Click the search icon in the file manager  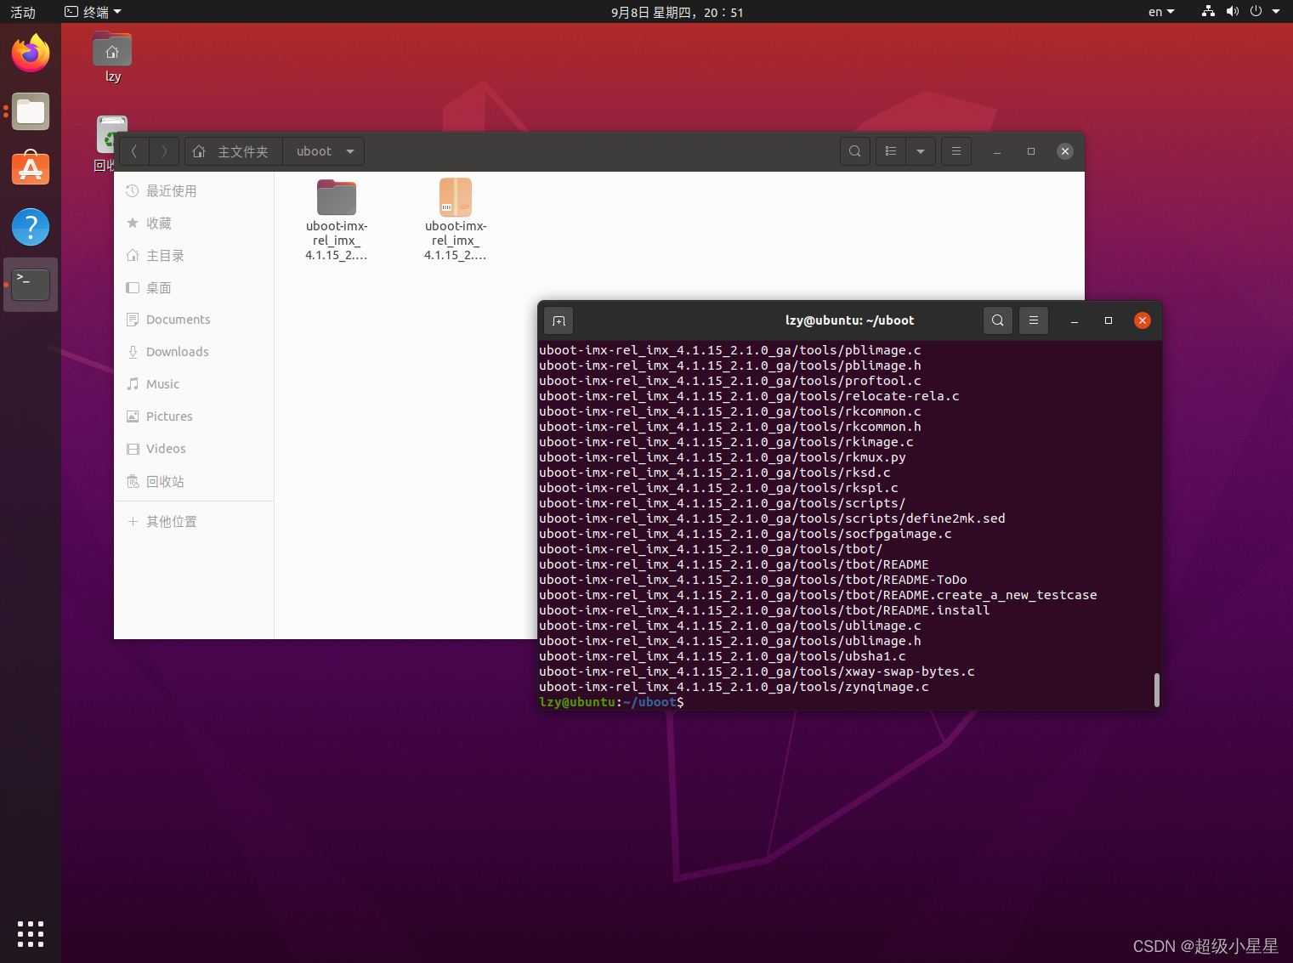(854, 150)
